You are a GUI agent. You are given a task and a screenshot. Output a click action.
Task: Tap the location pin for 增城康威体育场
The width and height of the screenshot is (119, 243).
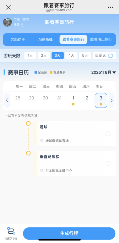pyautogui.click(x=41, y=141)
